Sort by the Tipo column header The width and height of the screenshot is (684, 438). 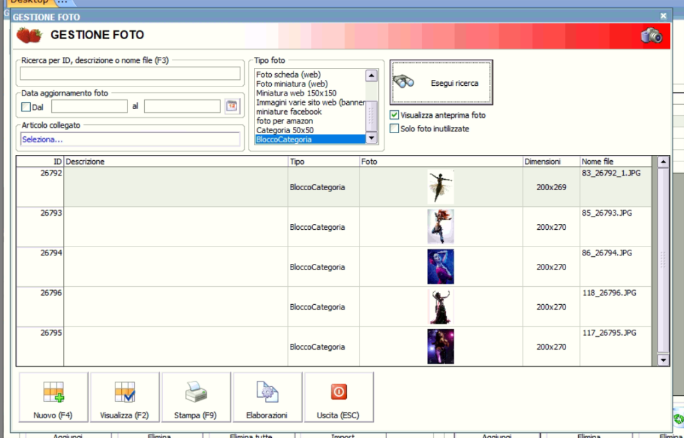tap(324, 162)
